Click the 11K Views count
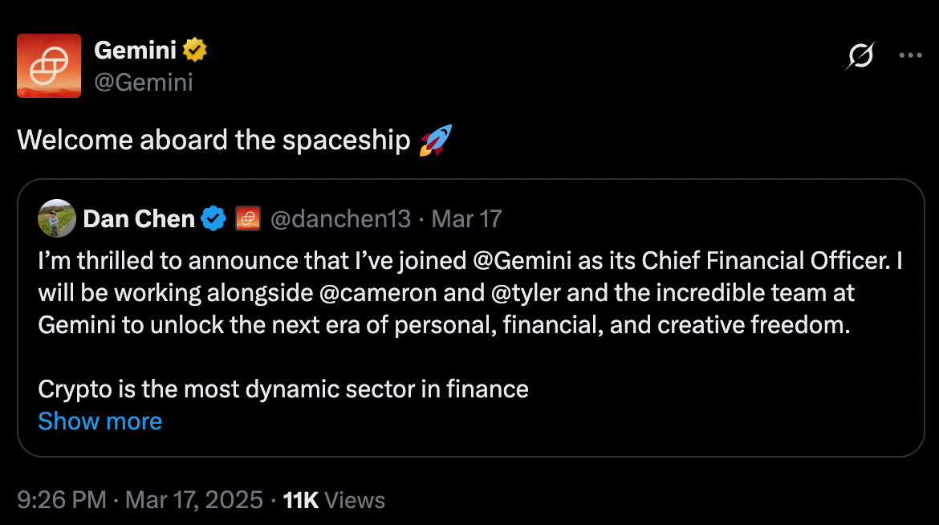 334,500
